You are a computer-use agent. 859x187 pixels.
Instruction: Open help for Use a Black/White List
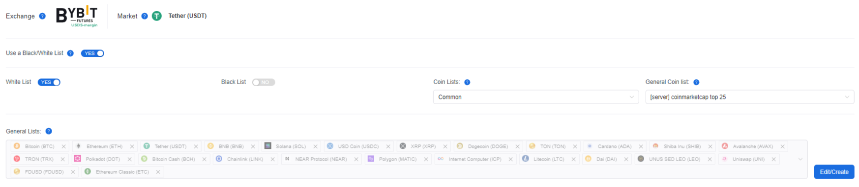[x=70, y=53]
